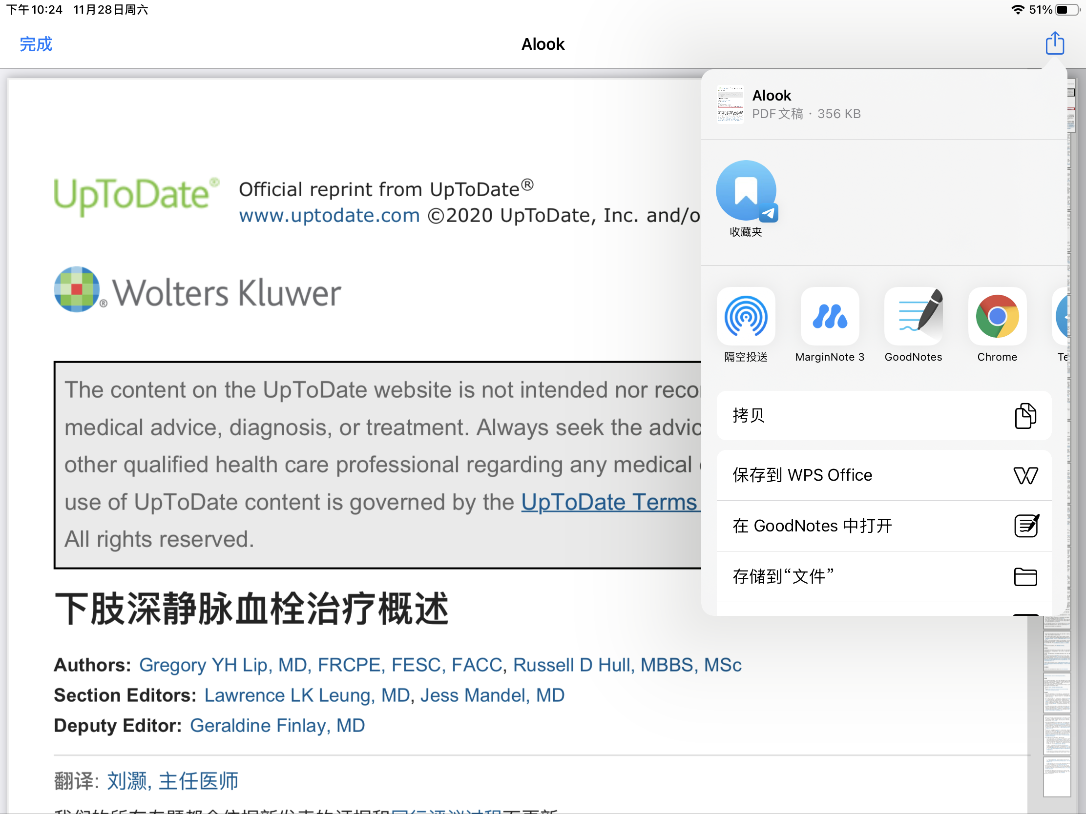1086x814 pixels.
Task: Open www.uptodate.com link
Action: (x=329, y=215)
